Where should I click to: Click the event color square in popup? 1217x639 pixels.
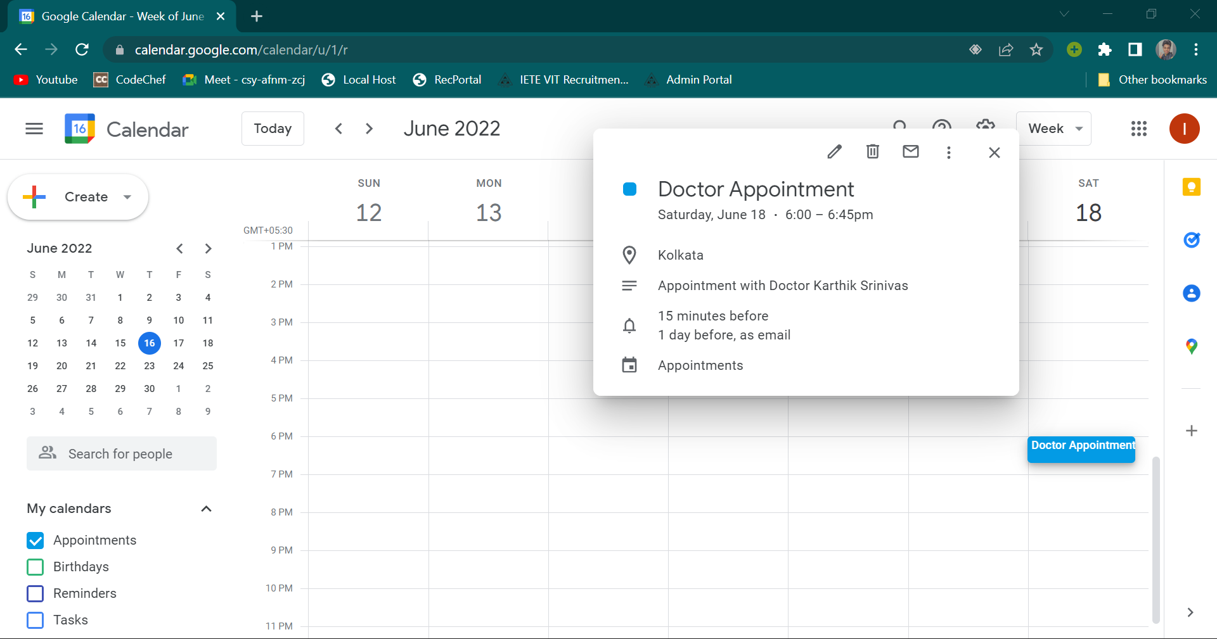629,188
